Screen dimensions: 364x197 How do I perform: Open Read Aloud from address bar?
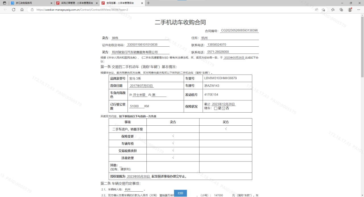(x=317, y=9)
